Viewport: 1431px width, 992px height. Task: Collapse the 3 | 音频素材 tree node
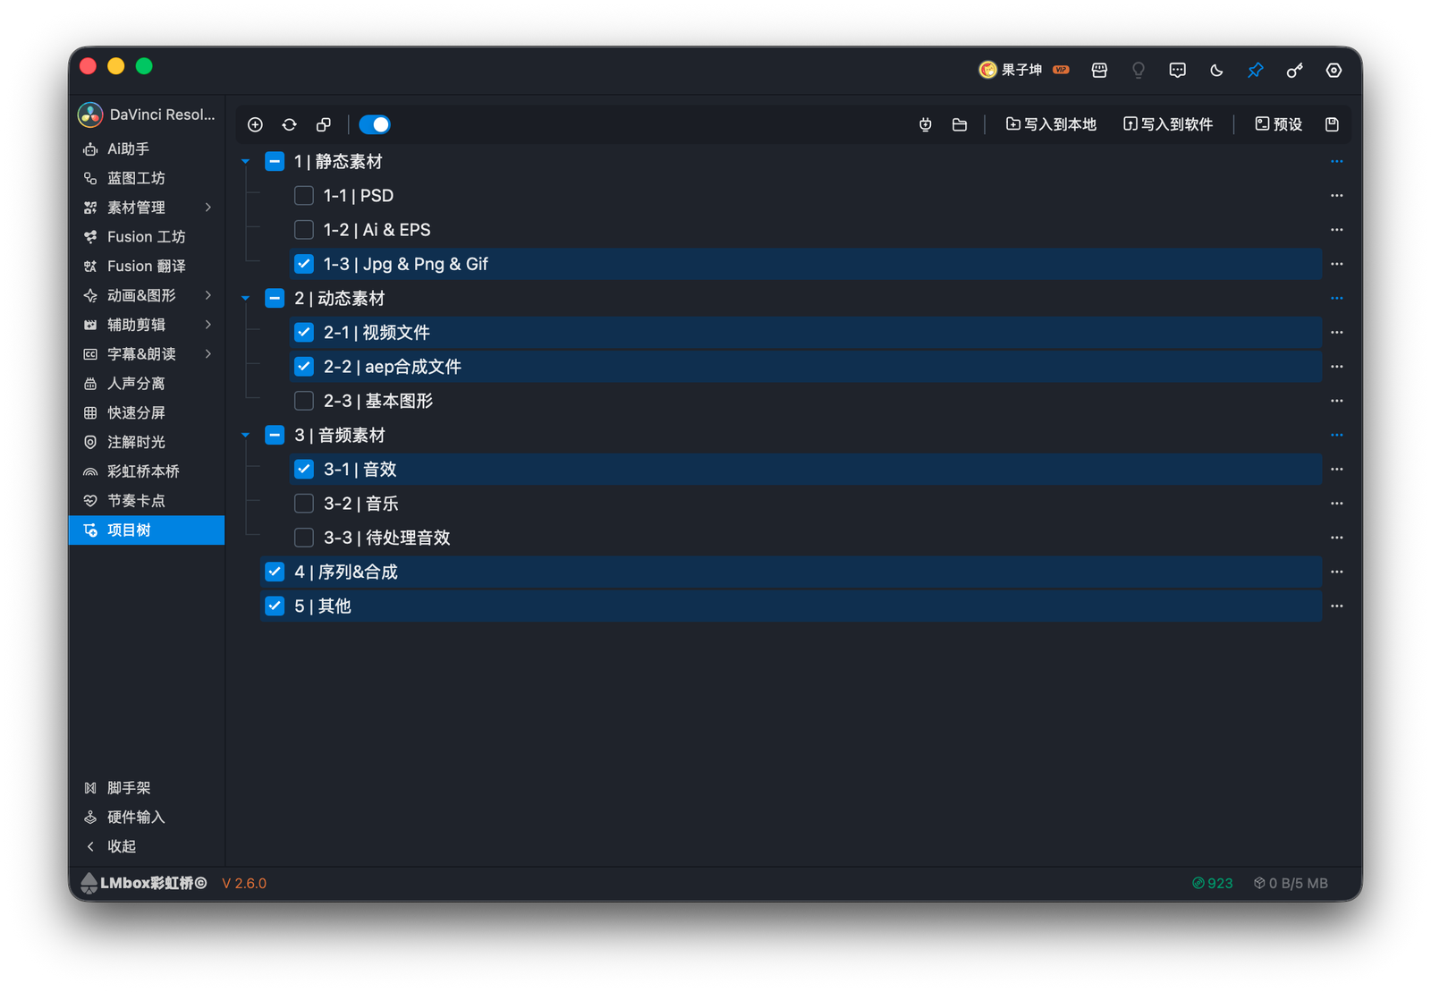pyautogui.click(x=245, y=436)
